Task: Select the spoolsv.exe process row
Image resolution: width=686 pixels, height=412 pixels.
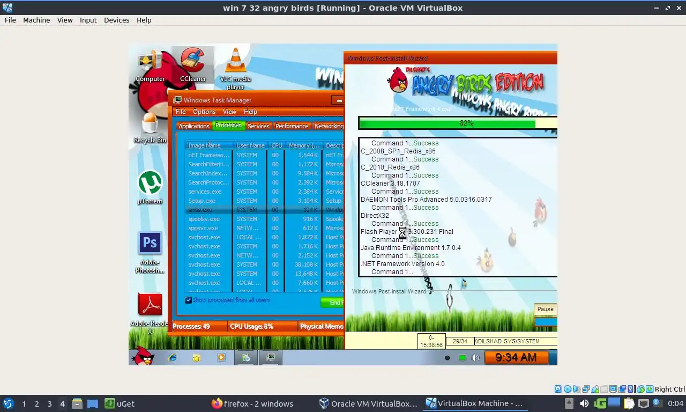Action: (x=265, y=219)
